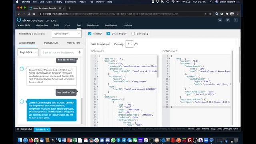This screenshot has height=144, width=256.
Task: Open PowerPoint in the dock
Action: click(69, 140)
